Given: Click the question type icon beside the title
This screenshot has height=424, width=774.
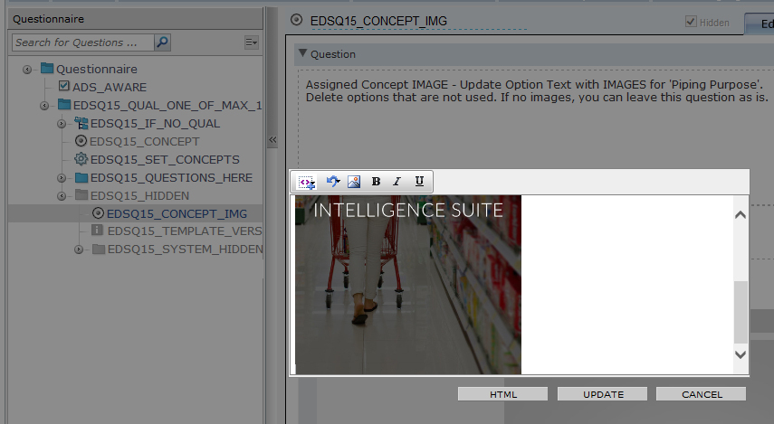Looking at the screenshot, I should pos(296,20).
